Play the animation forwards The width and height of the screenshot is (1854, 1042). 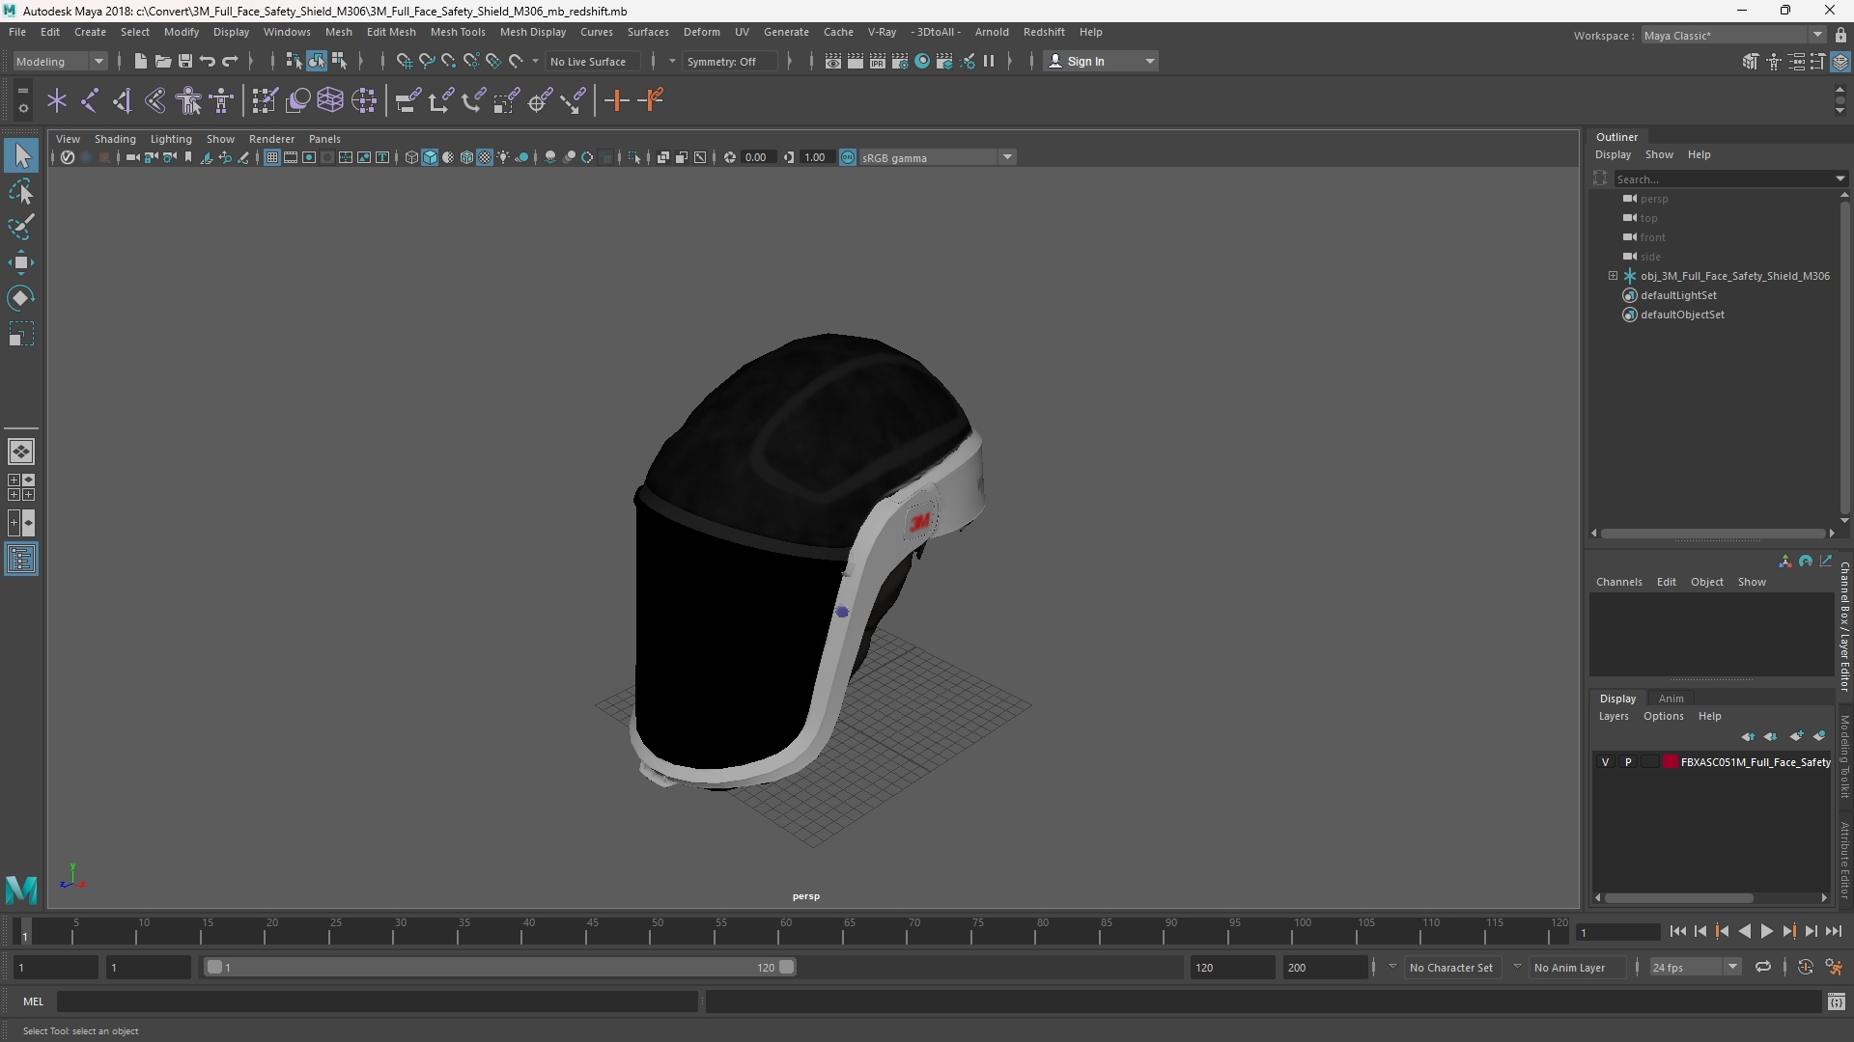pyautogui.click(x=1766, y=931)
